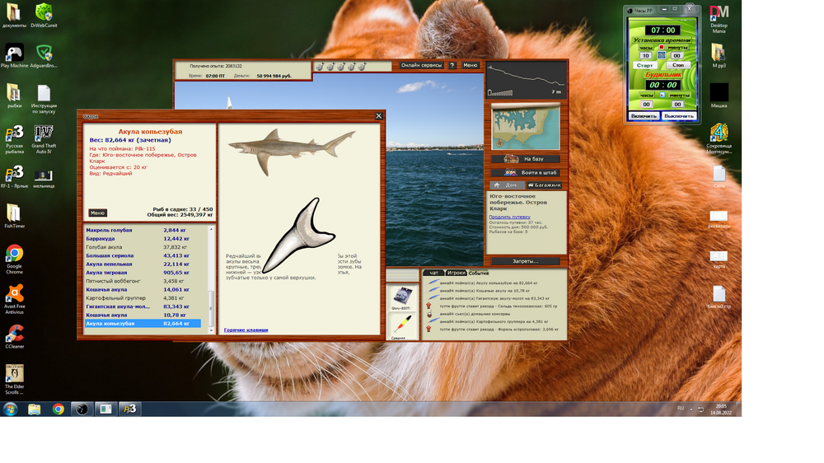The image size is (824, 463).
Task: Switch to the 'Багажник' tab
Action: 543,185
